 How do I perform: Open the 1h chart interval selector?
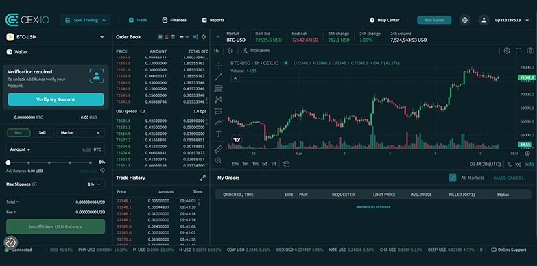pyautogui.click(x=216, y=51)
